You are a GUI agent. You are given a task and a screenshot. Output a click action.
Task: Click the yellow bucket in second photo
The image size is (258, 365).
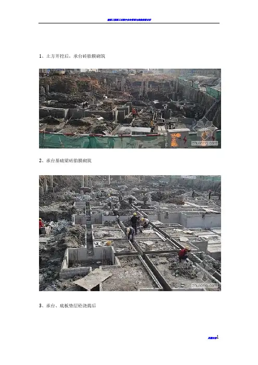pos(109,243)
